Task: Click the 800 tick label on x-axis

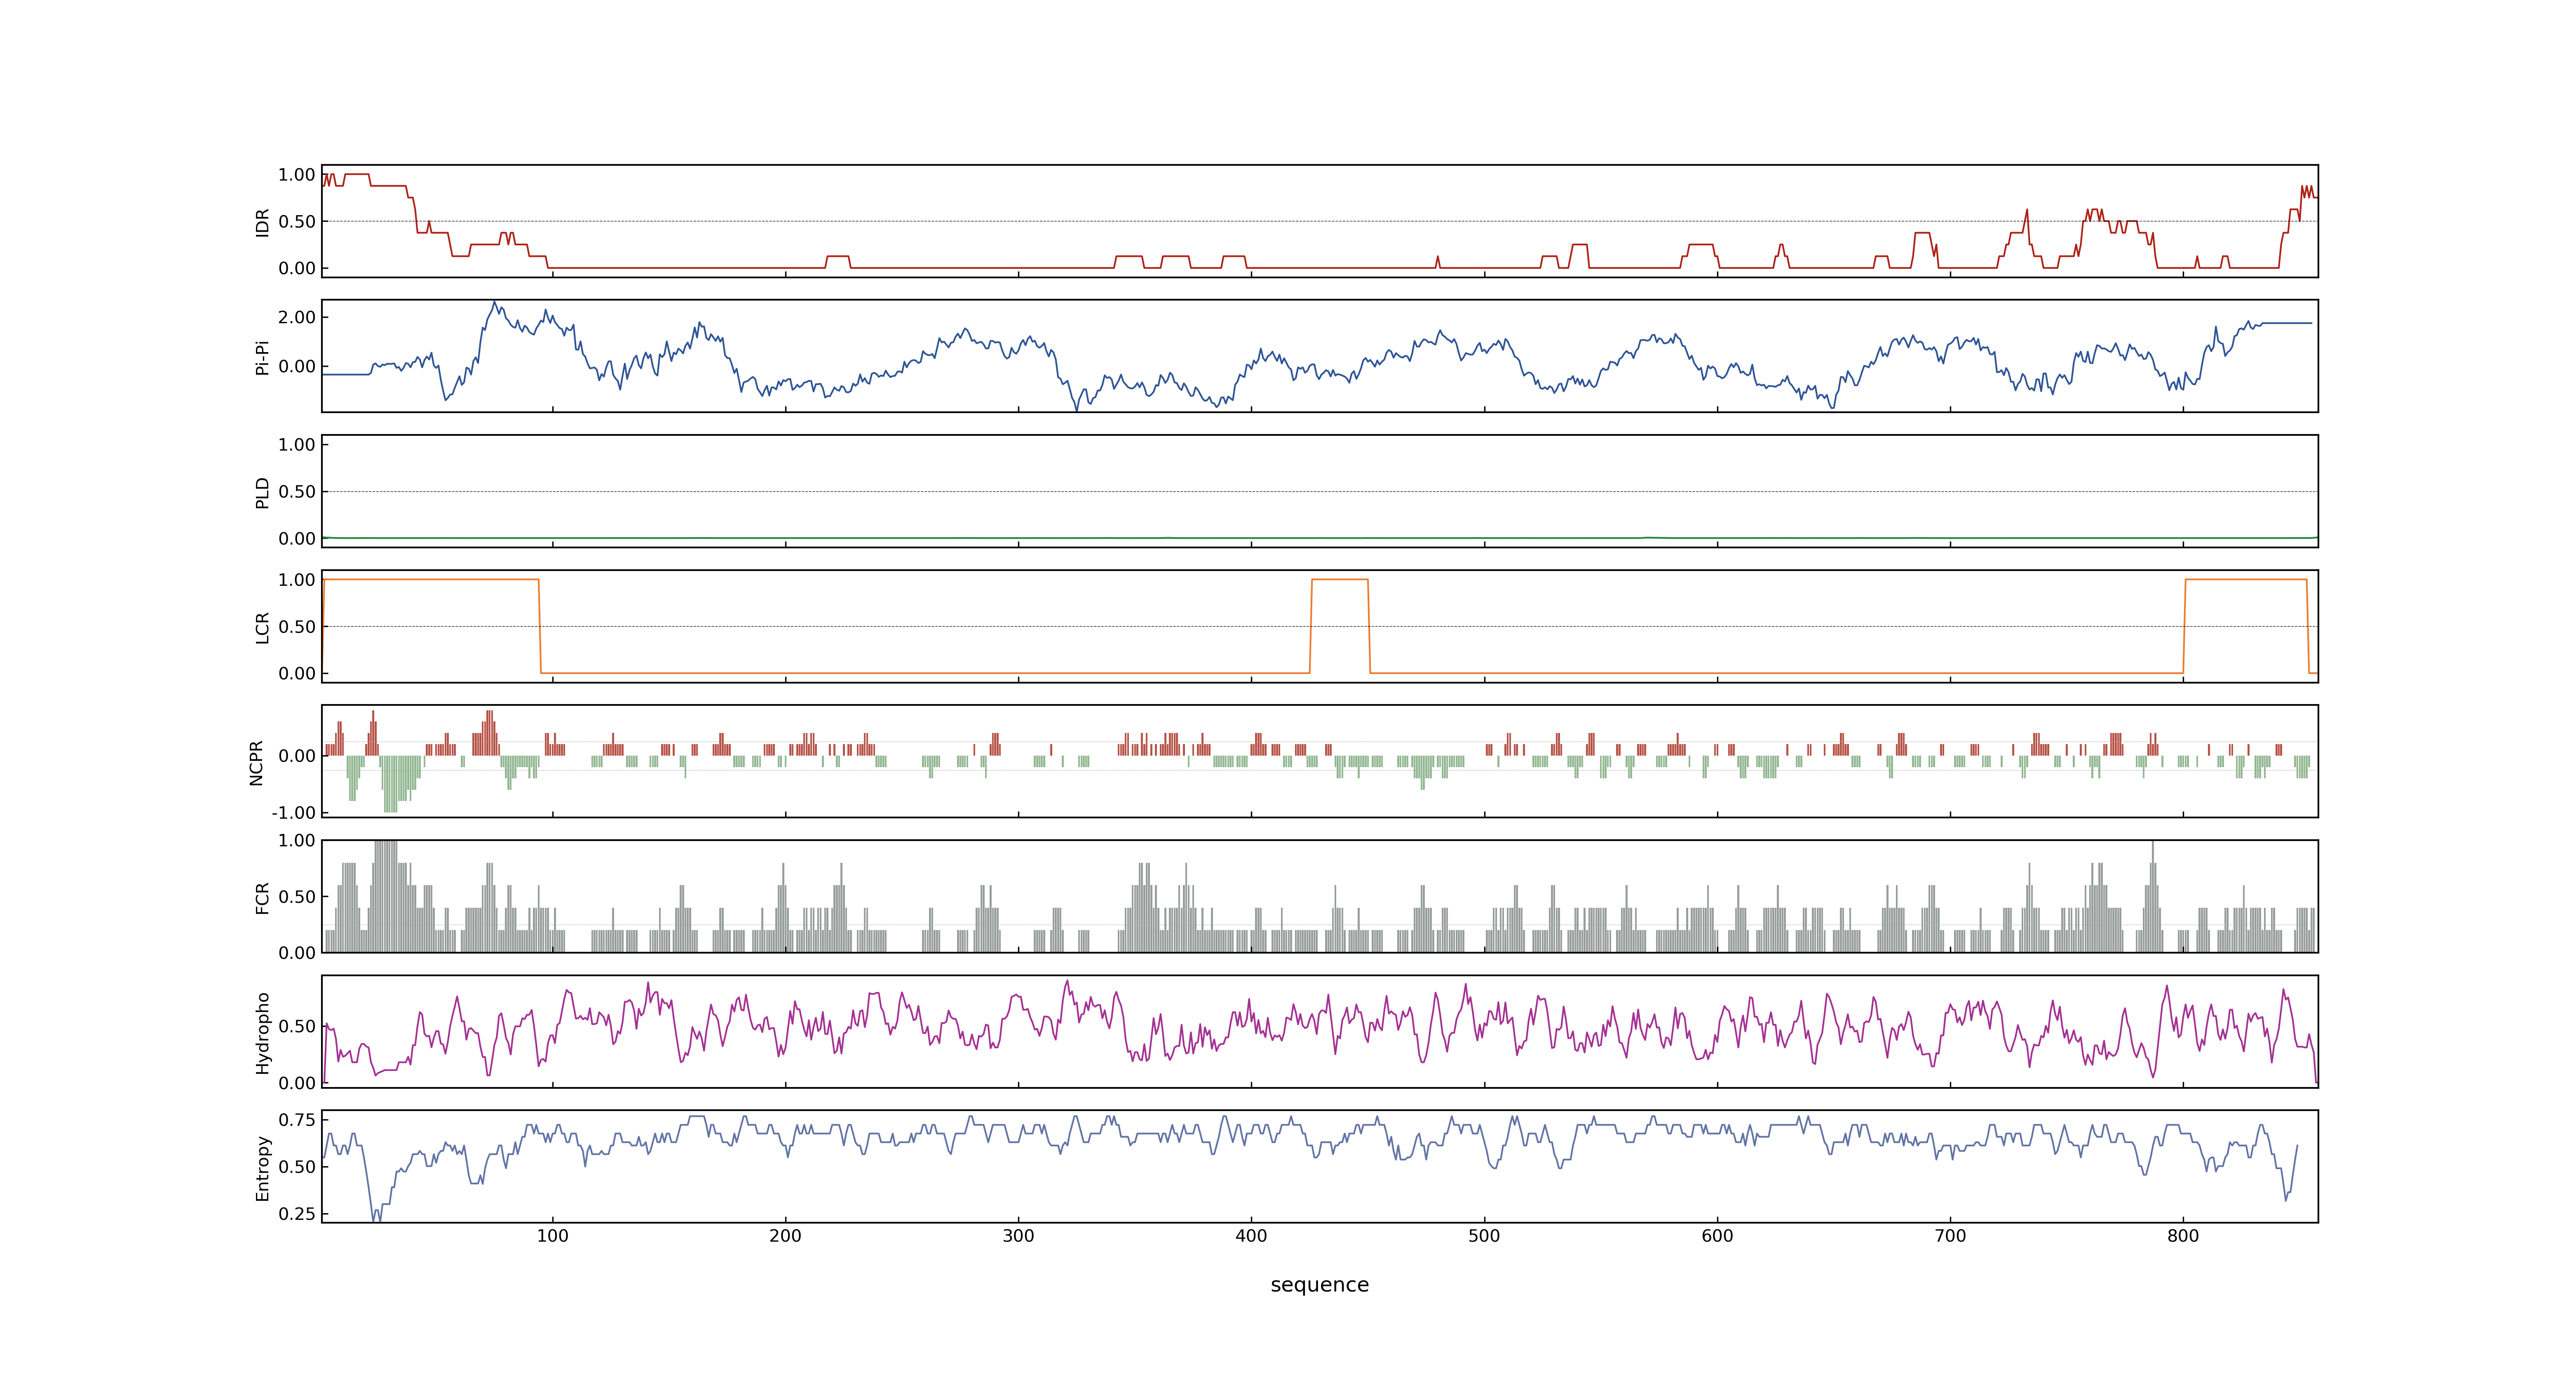Action: [2183, 1236]
